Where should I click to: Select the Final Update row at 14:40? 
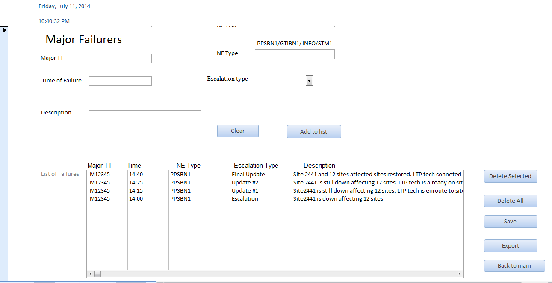click(x=275, y=175)
